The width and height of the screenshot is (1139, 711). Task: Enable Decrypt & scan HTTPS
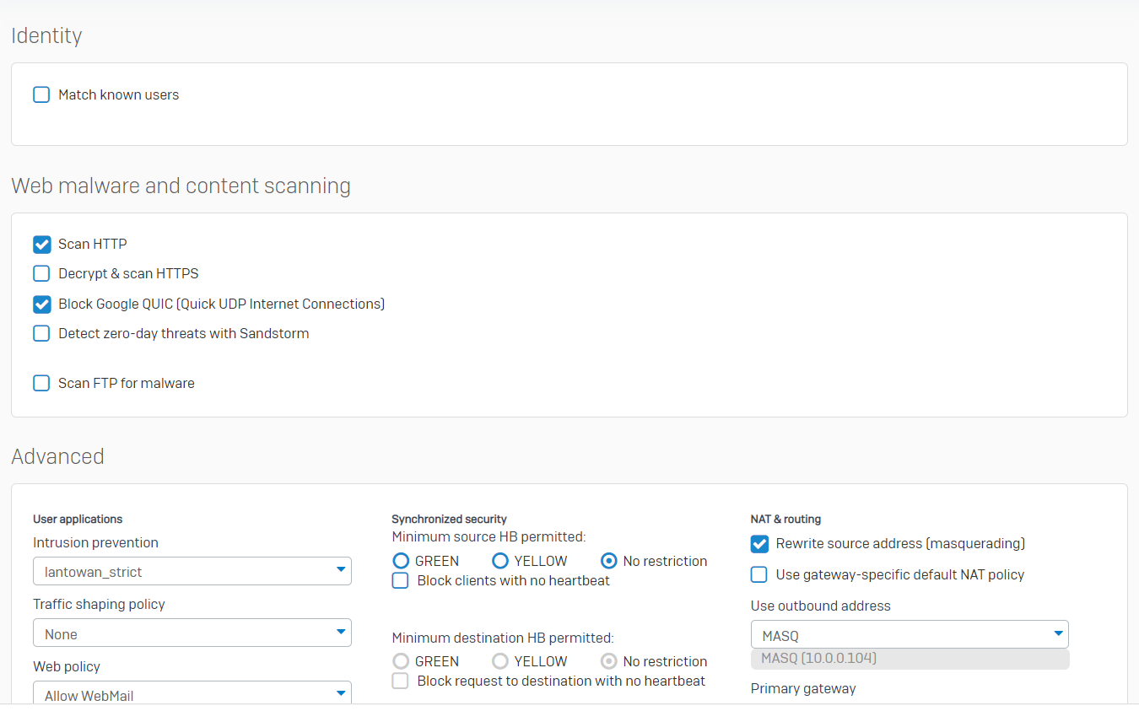pyautogui.click(x=41, y=273)
